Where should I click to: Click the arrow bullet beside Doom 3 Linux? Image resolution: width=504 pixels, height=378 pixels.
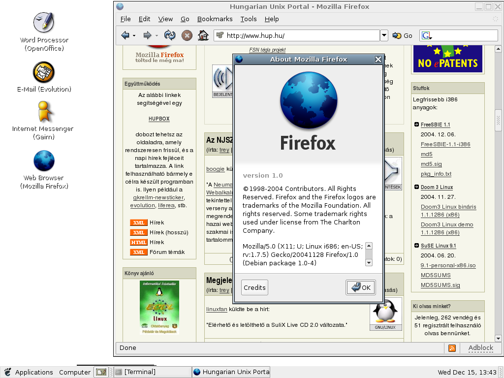pyautogui.click(x=416, y=187)
